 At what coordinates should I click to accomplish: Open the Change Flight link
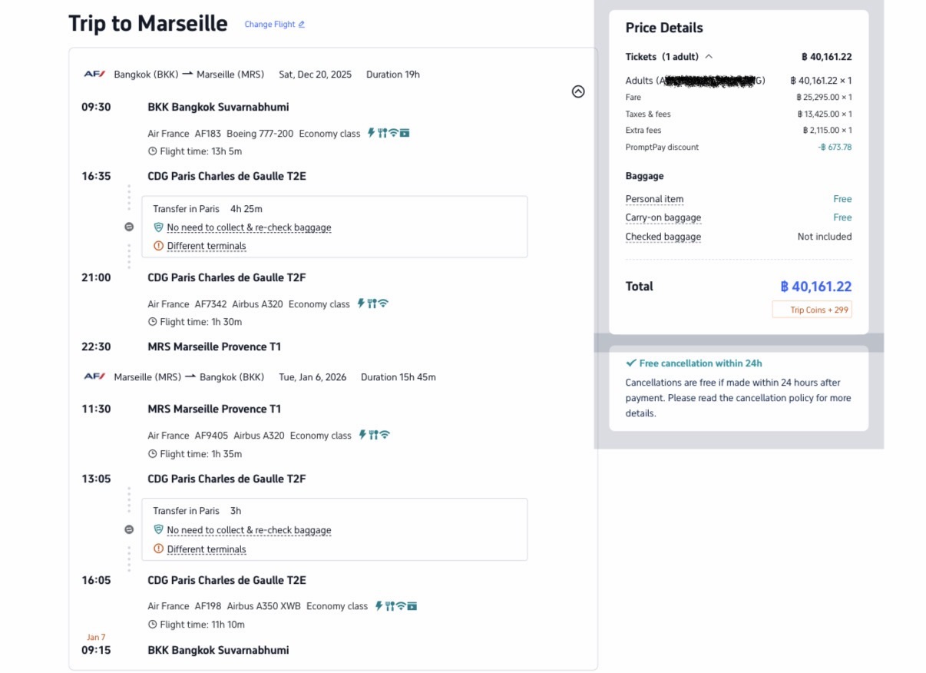(274, 25)
